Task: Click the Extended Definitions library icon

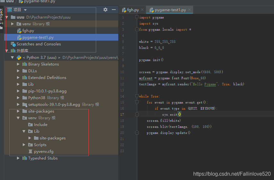Action: pyautogui.click(x=25, y=78)
